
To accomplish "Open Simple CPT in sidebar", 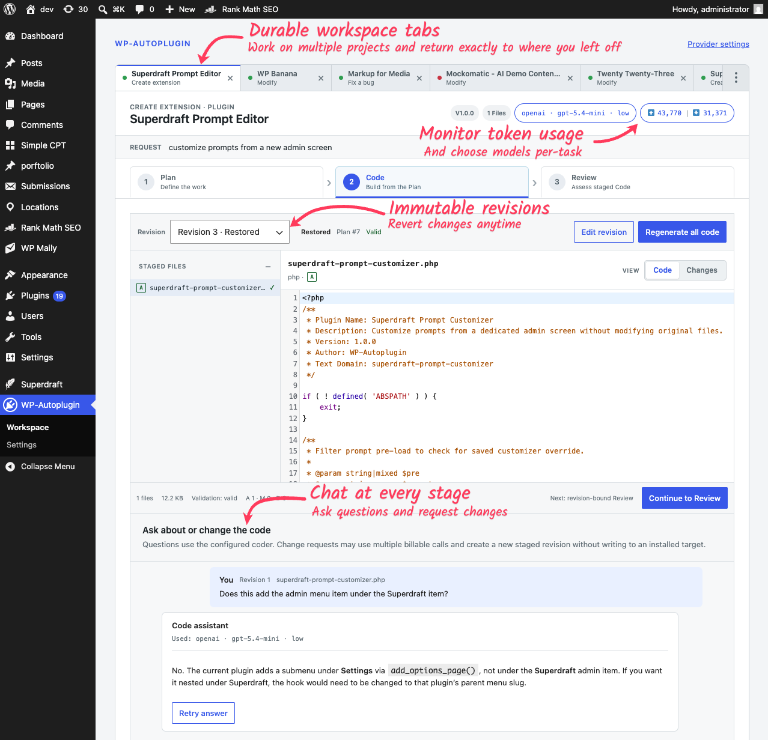I will 47,145.
